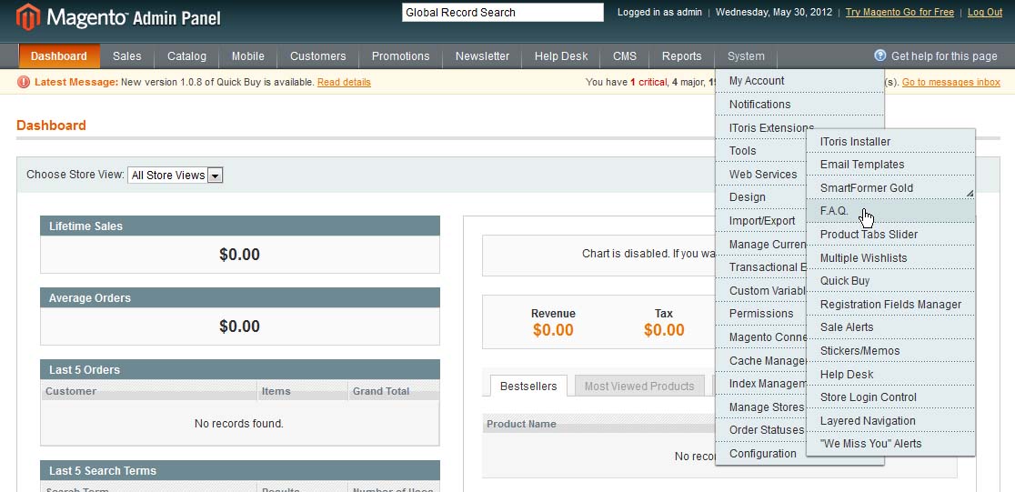Choose "We Miss You" Alerts submenu item
1015x492 pixels.
coord(890,444)
